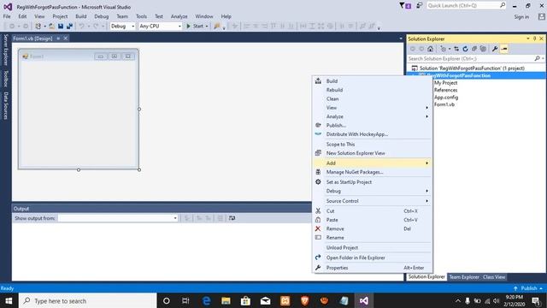Image resolution: width=547 pixels, height=308 pixels.
Task: Click the Cortana circle on the taskbar
Action: [x=167, y=300]
